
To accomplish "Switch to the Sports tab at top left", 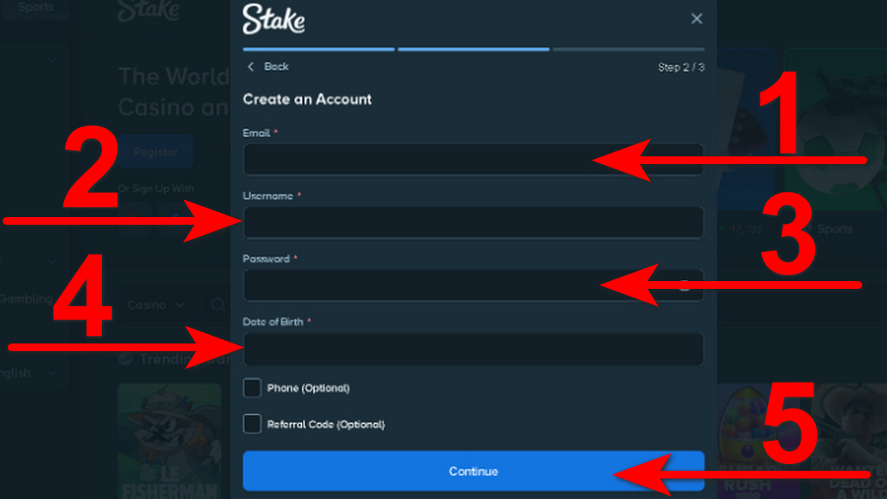I will point(34,7).
